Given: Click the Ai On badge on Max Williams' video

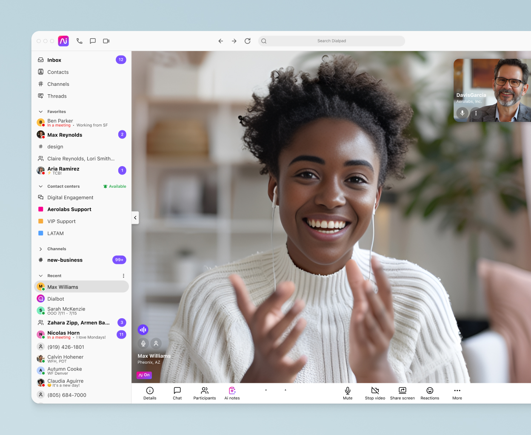Looking at the screenshot, I should coord(144,375).
